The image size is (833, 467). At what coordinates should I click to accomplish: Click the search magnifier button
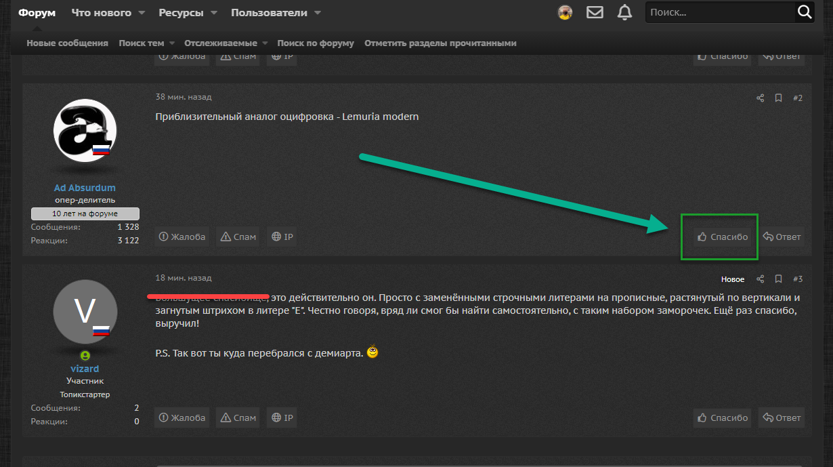(x=805, y=12)
